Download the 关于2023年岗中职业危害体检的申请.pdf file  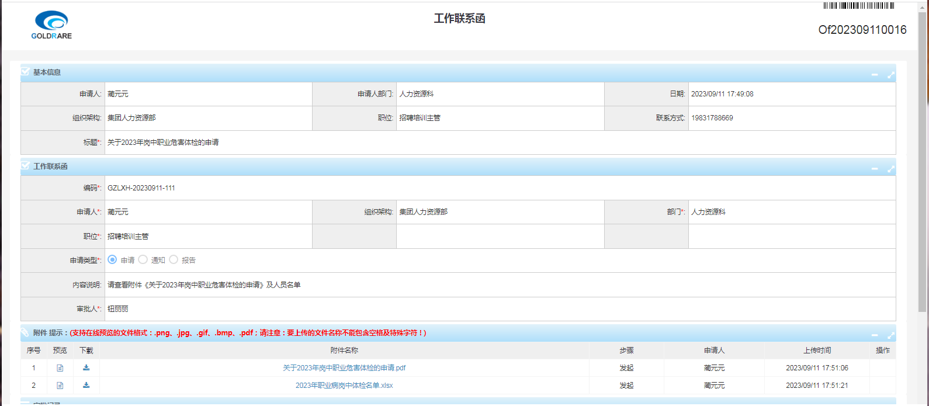(86, 368)
